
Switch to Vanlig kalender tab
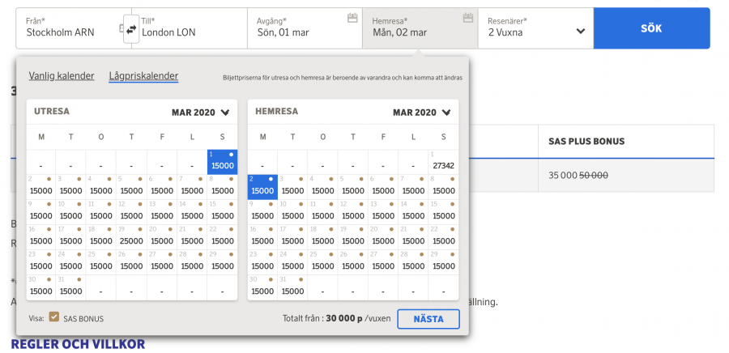pos(62,76)
